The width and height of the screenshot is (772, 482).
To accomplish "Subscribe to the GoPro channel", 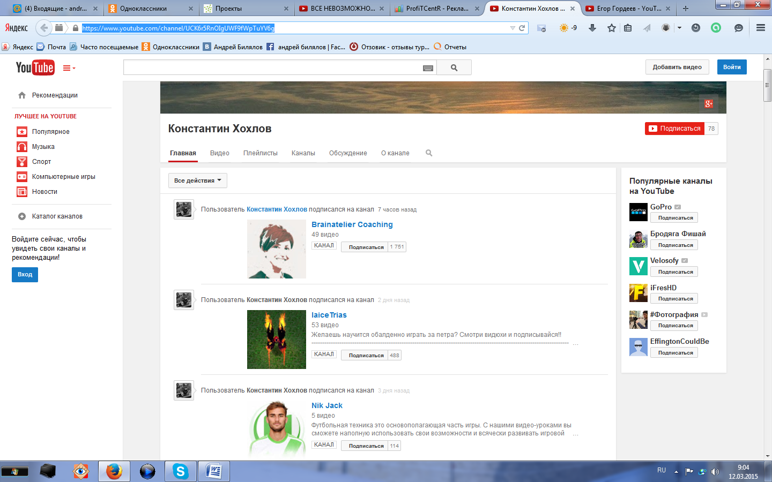I will pos(674,218).
